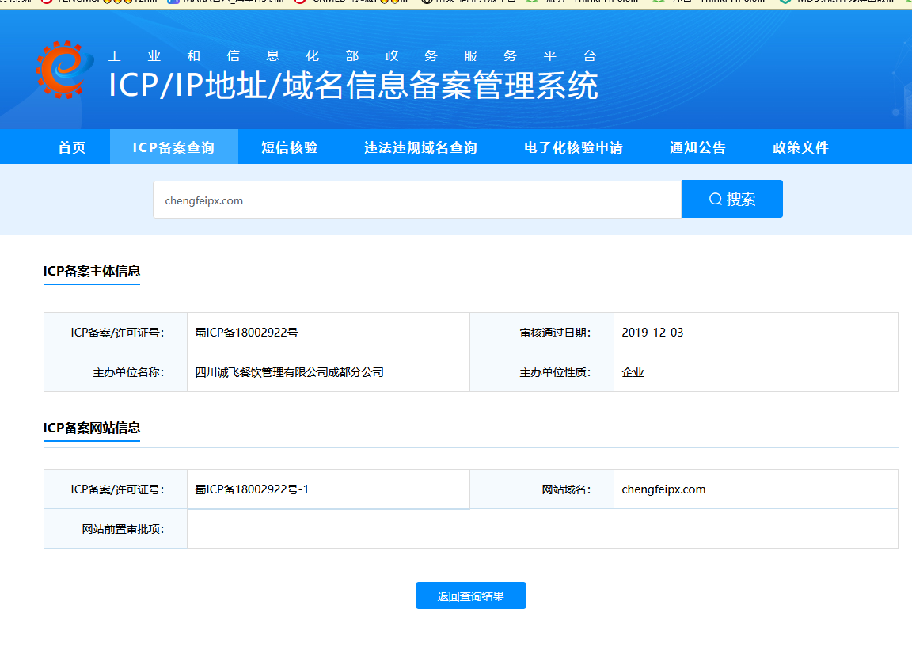Open 违法违规域名查询 in the navigation bar
912x655 pixels.
(420, 147)
